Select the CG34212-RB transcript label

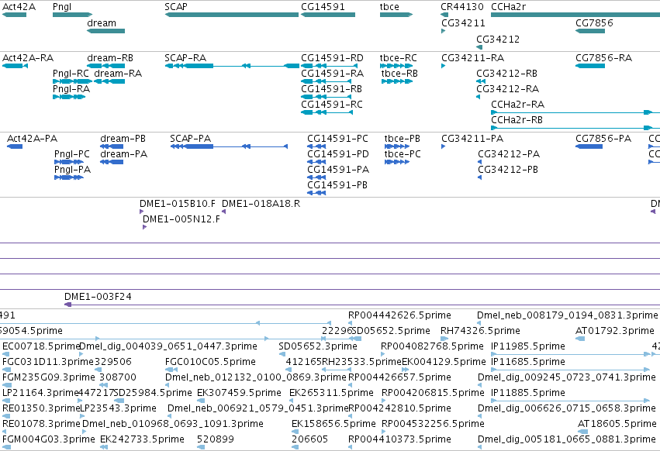point(506,73)
